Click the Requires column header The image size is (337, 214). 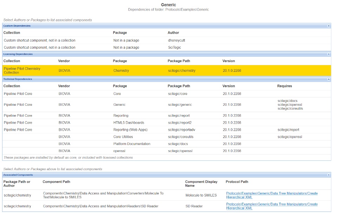(x=285, y=86)
